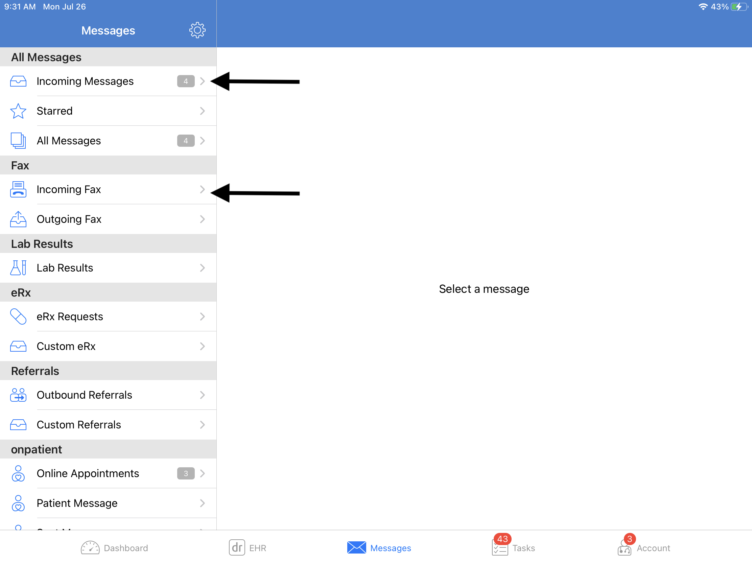This screenshot has height=564, width=752.
Task: Tap the Online Appointments count badge 3
Action: pyautogui.click(x=186, y=473)
